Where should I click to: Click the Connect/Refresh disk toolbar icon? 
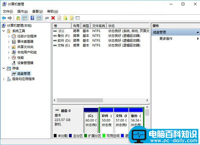47,18
